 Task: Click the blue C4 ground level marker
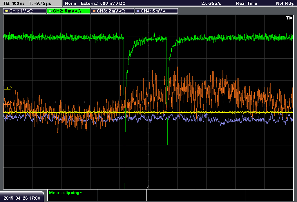(x=8, y=119)
